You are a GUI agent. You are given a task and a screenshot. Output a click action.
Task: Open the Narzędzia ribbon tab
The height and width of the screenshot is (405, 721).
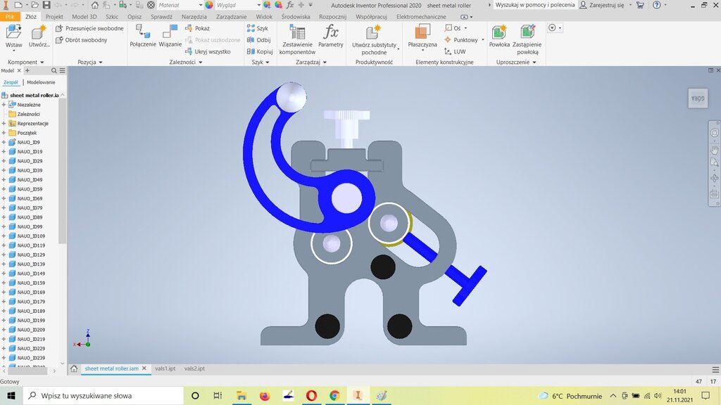tap(194, 16)
